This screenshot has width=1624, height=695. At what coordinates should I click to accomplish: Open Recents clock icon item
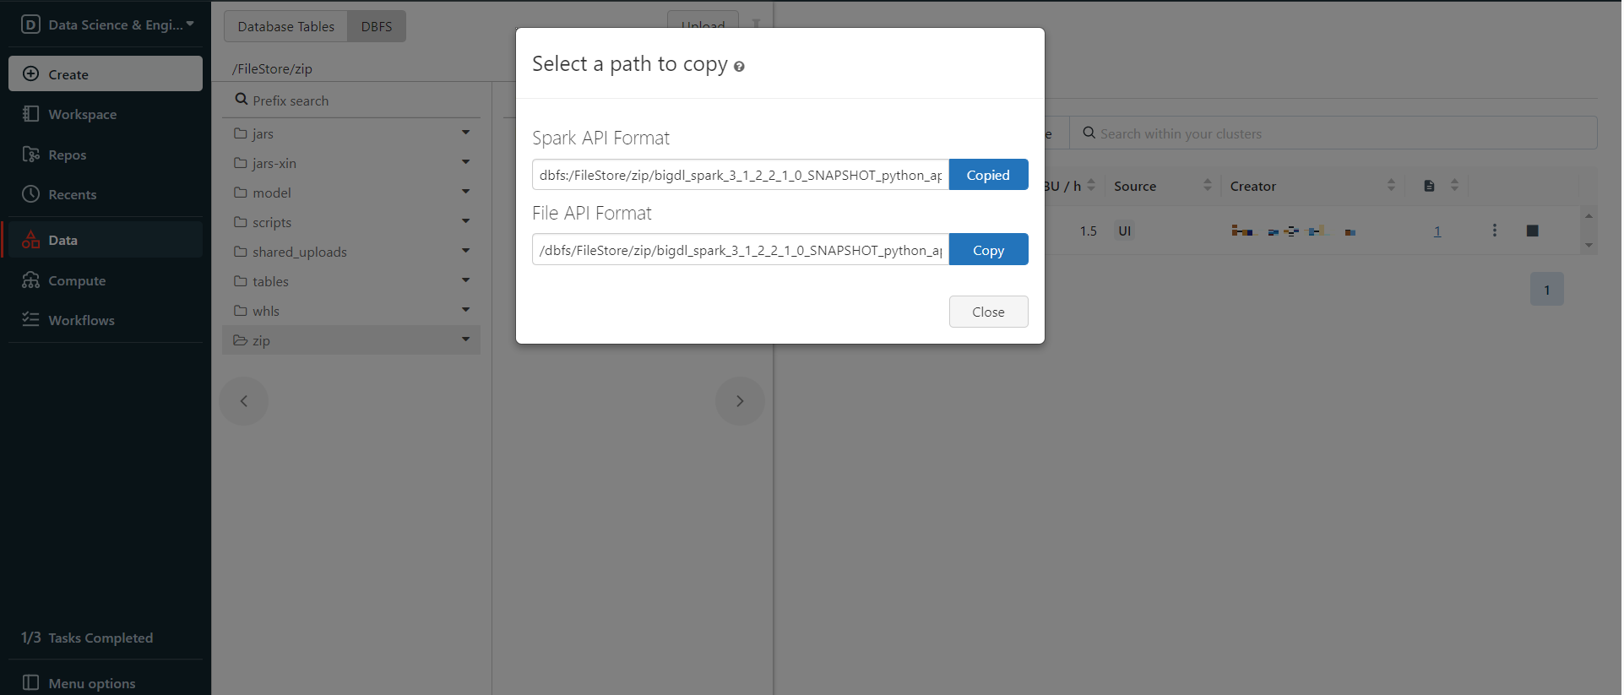tap(31, 194)
